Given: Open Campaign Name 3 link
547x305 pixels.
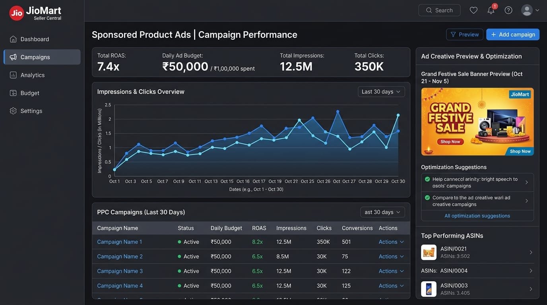Looking at the screenshot, I should (x=120, y=271).
